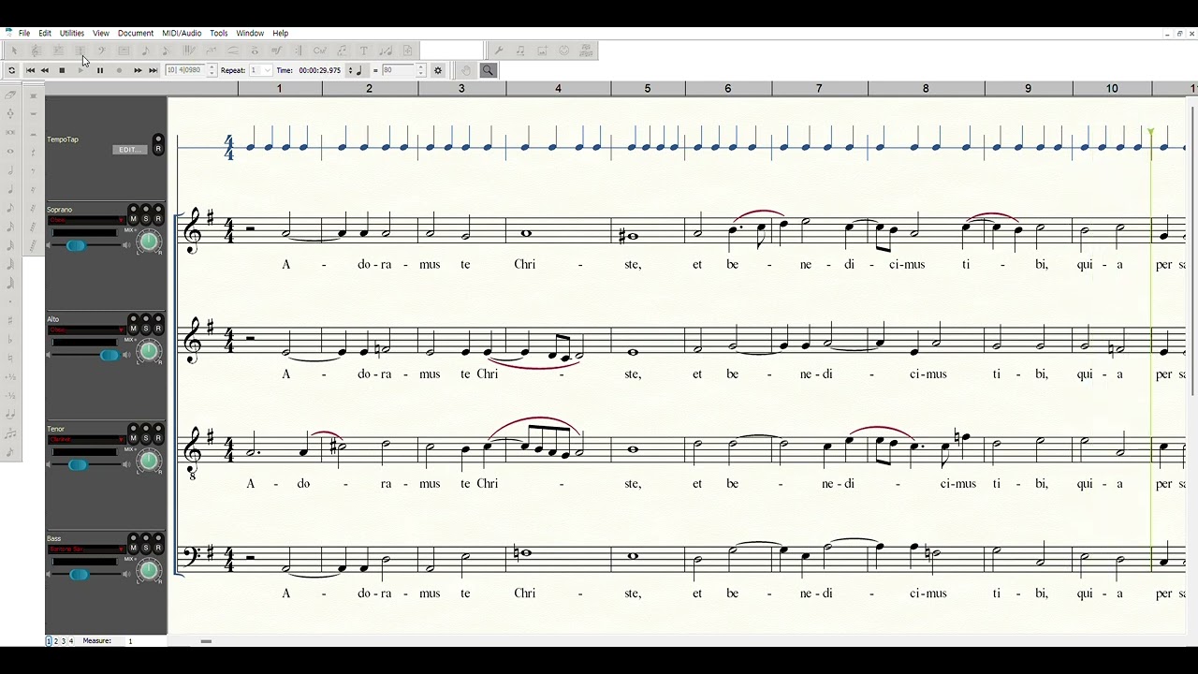Select the Expression mf tool
The image size is (1198, 674).
(x=276, y=51)
